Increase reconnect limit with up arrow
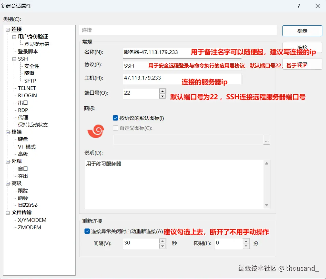Screen dimensions: 326x279 [x=246, y=241]
